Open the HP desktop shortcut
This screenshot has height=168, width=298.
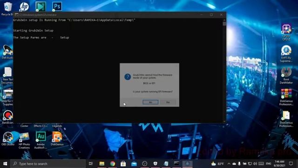24,7
